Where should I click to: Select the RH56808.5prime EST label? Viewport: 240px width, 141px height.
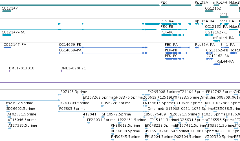point(125,131)
